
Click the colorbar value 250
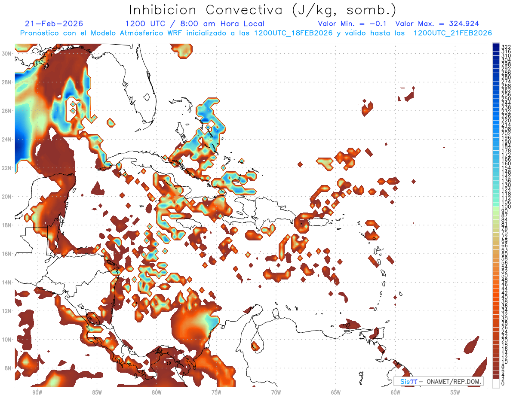tap(506, 99)
